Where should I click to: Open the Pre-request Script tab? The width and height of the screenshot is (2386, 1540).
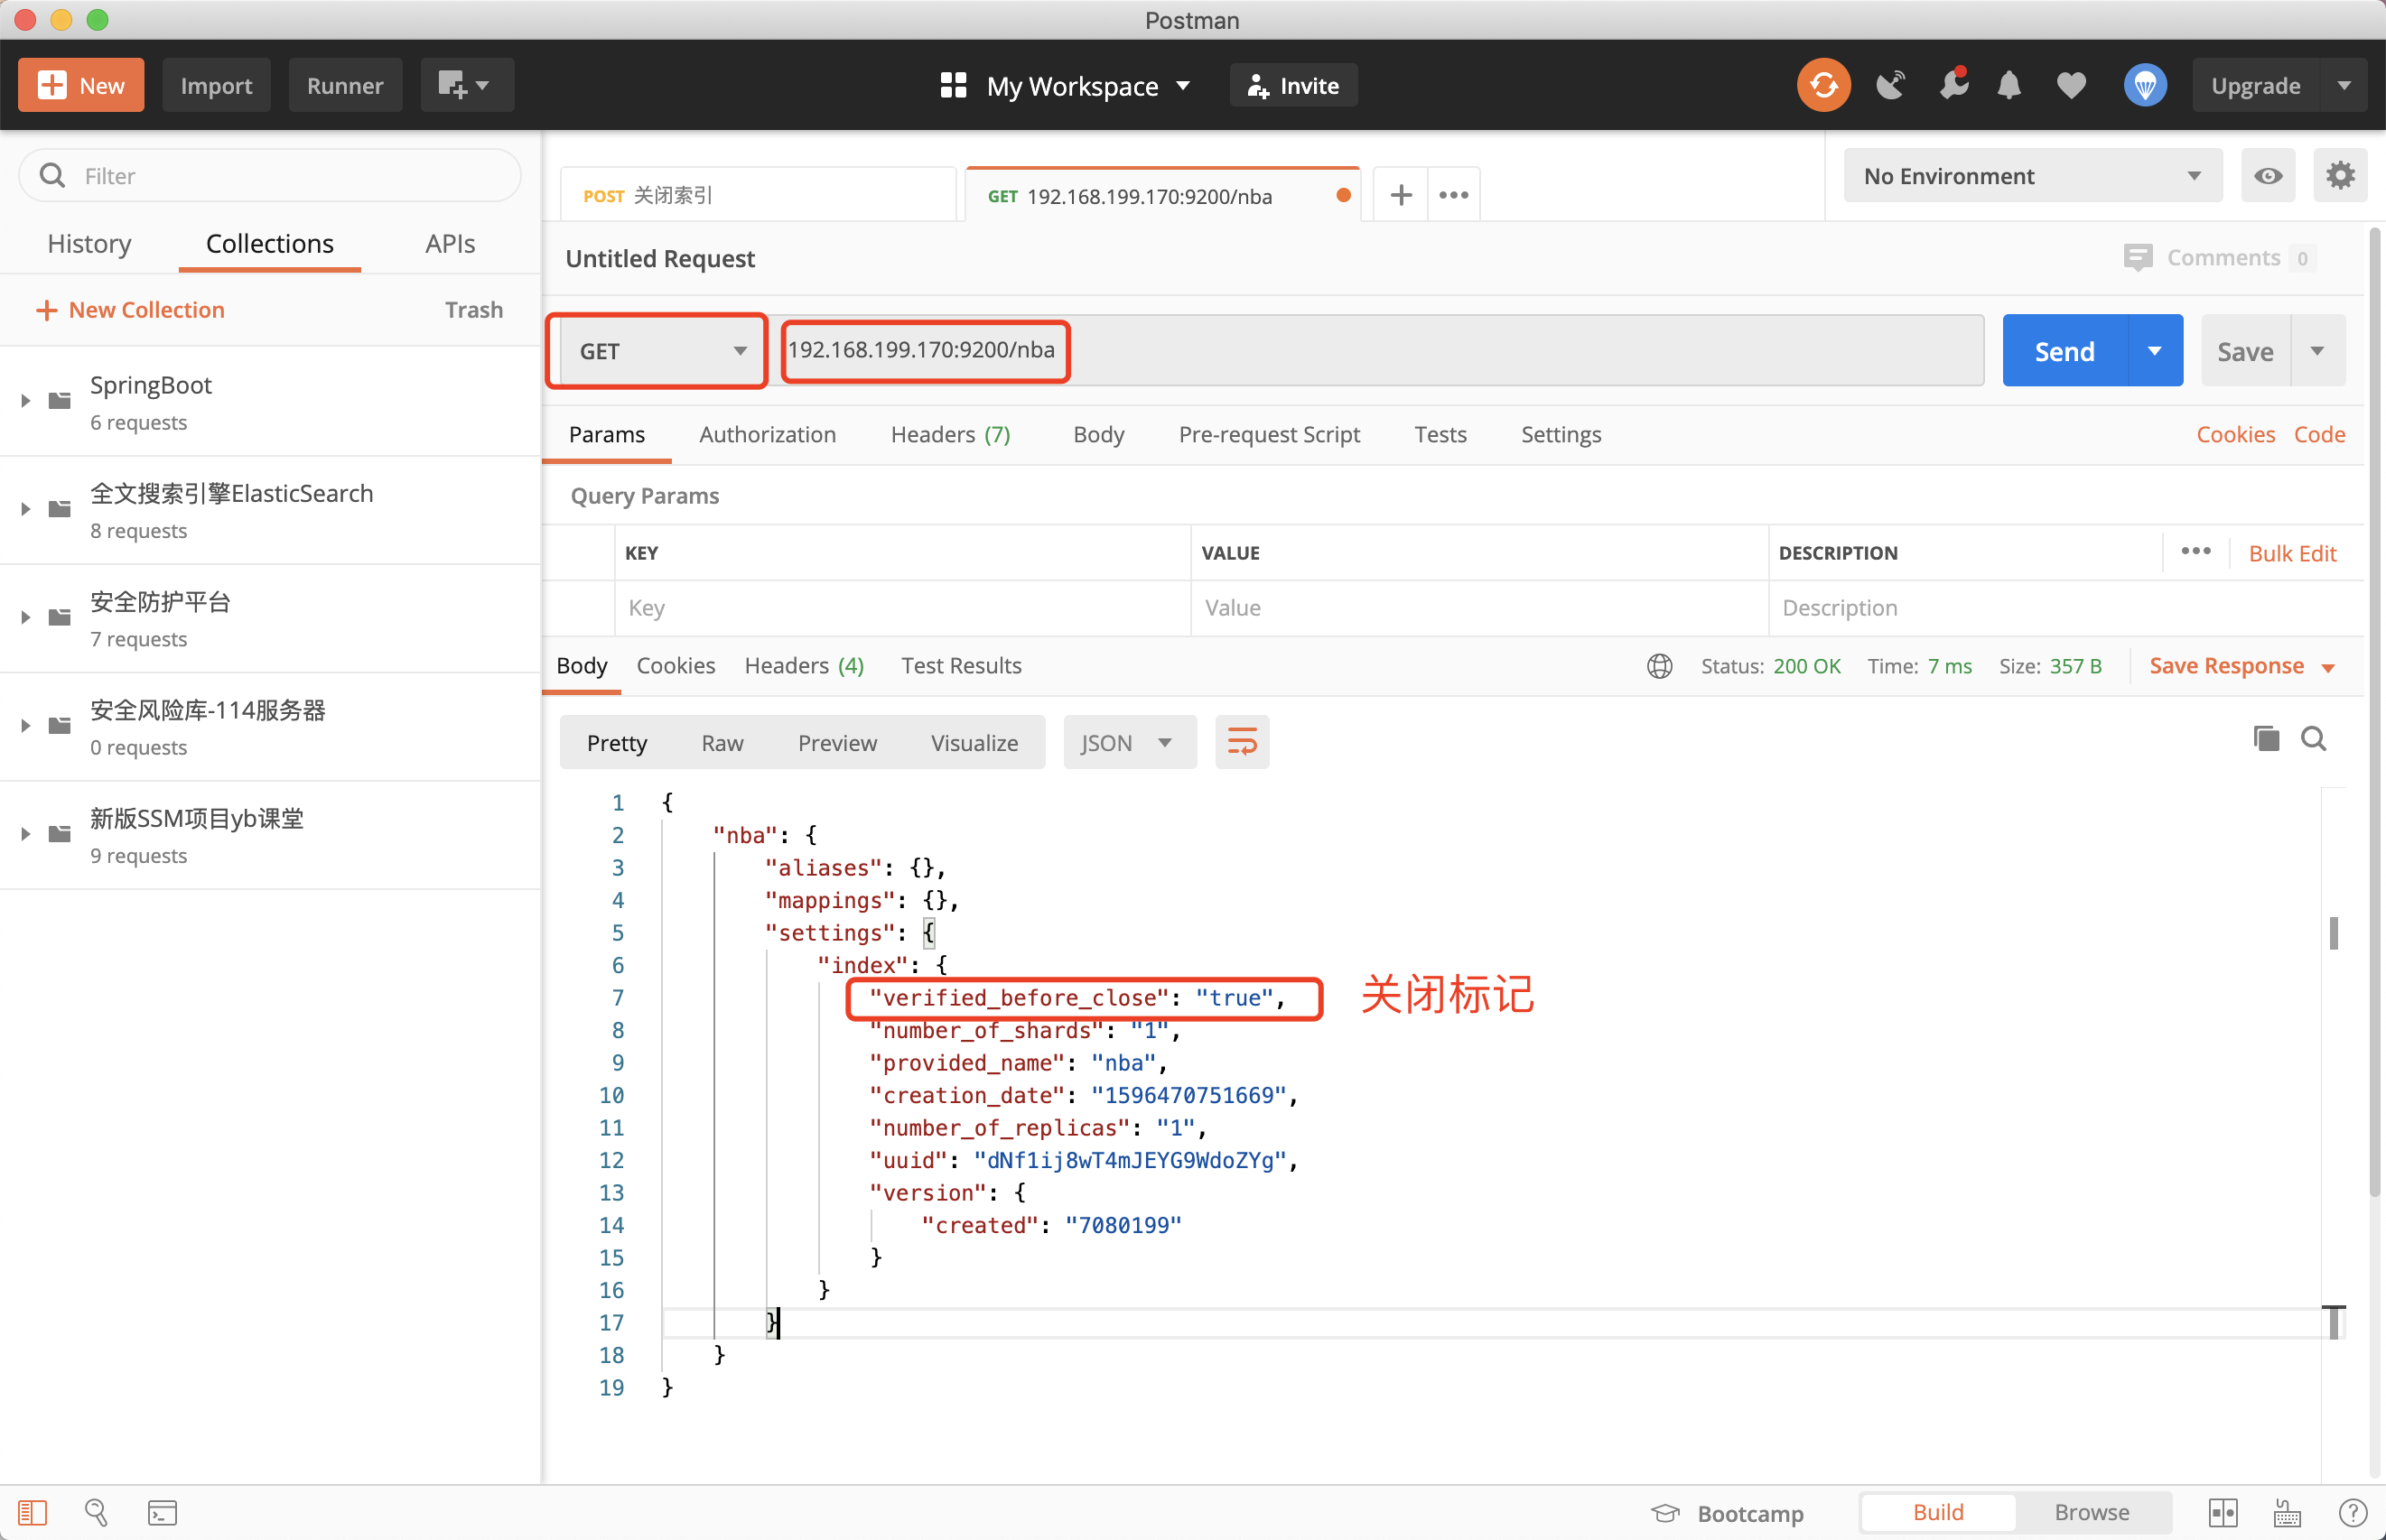(1269, 434)
